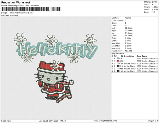This screenshot has width=159, height=123.
Task: Click the 'Brand' column header
Action: (x=145, y=56)
